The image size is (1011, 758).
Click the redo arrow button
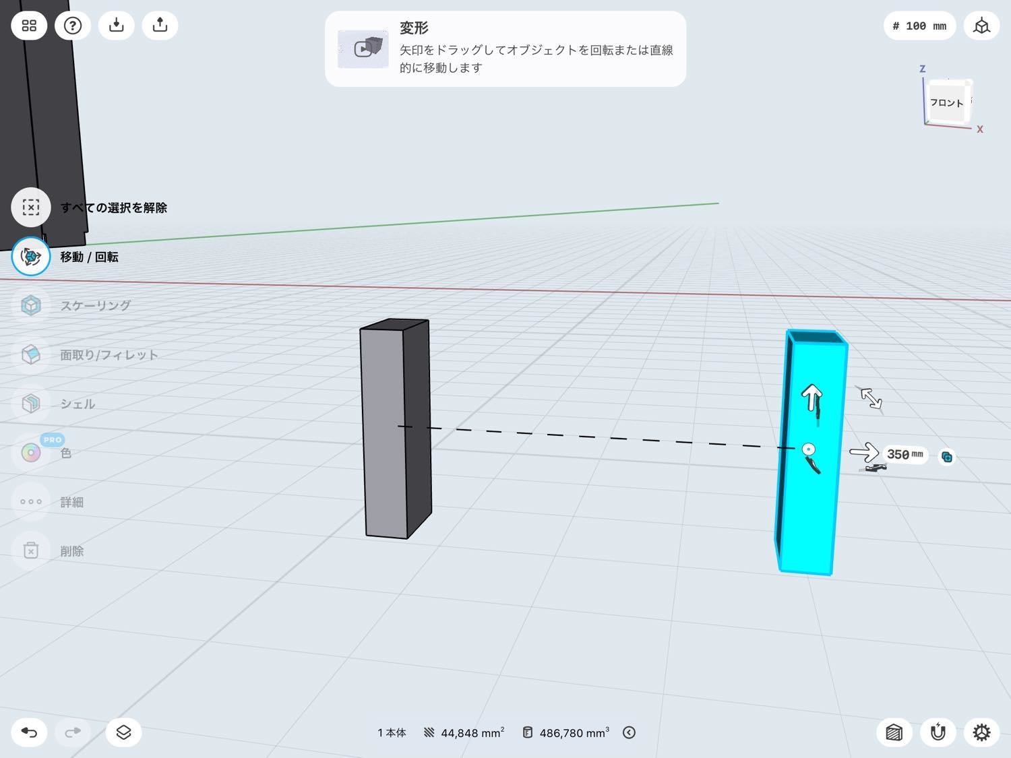[x=73, y=732]
